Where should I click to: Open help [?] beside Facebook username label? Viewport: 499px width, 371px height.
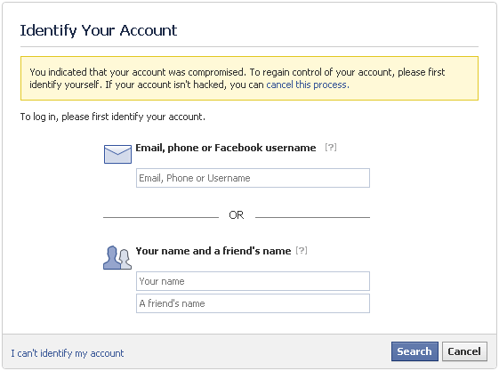tap(331, 148)
